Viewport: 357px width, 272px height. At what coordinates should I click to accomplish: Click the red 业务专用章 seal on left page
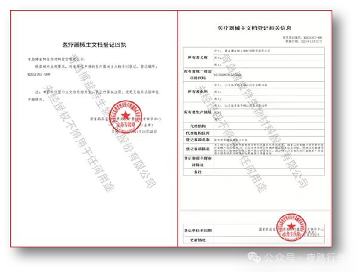(125, 117)
